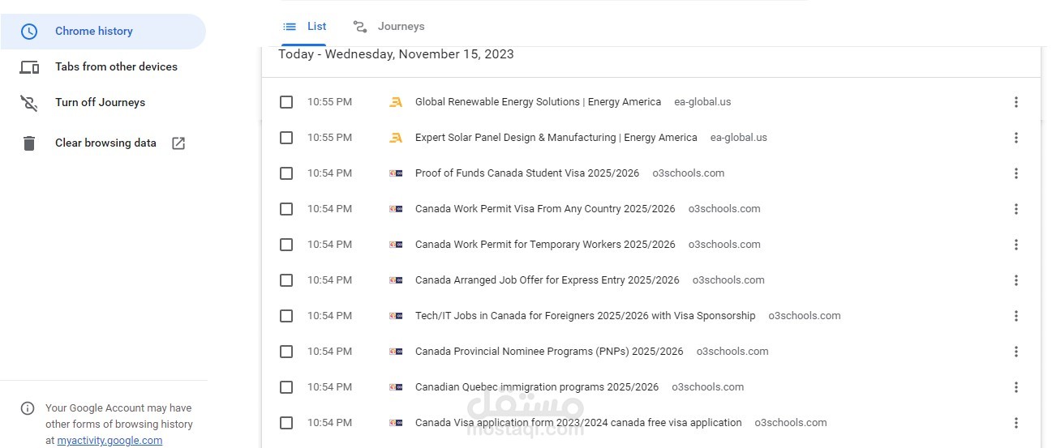Open three-dot menu for Canada Visa application form entry

pyautogui.click(x=1016, y=423)
